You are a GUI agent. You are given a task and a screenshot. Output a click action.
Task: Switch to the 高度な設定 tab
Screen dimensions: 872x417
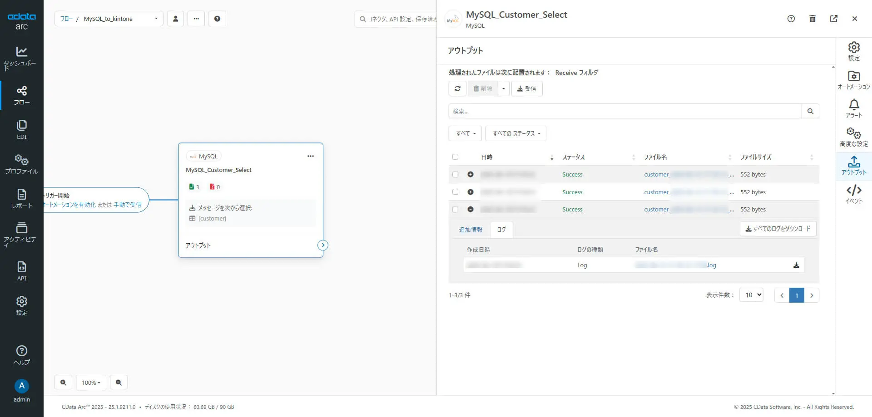(854, 137)
